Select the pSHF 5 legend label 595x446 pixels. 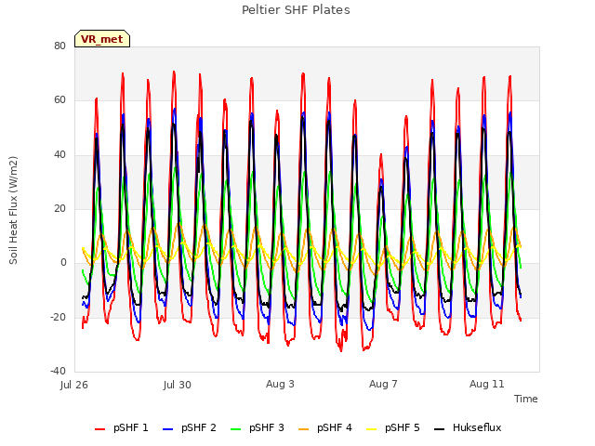(403, 427)
